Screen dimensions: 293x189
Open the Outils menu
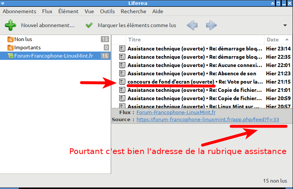coord(108,11)
